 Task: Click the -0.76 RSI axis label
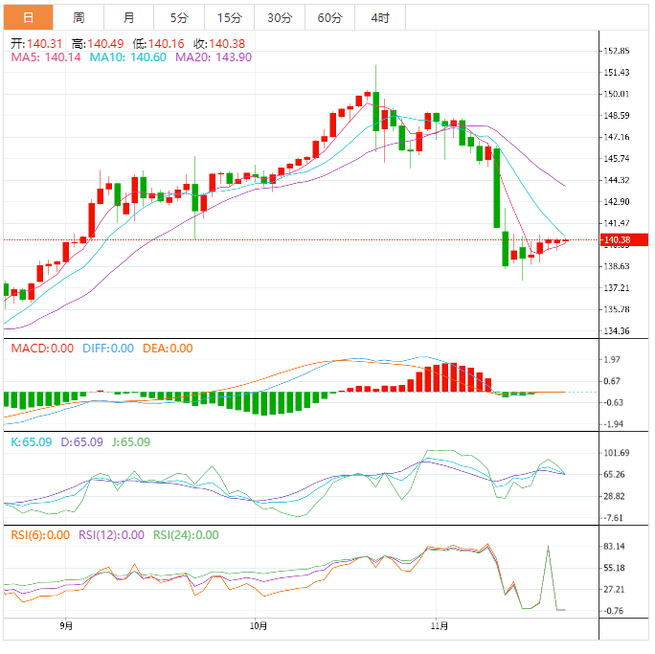pos(614,611)
